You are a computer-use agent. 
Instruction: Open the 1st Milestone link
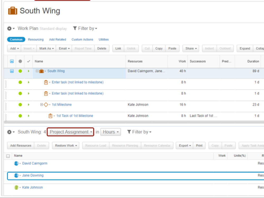(62, 105)
